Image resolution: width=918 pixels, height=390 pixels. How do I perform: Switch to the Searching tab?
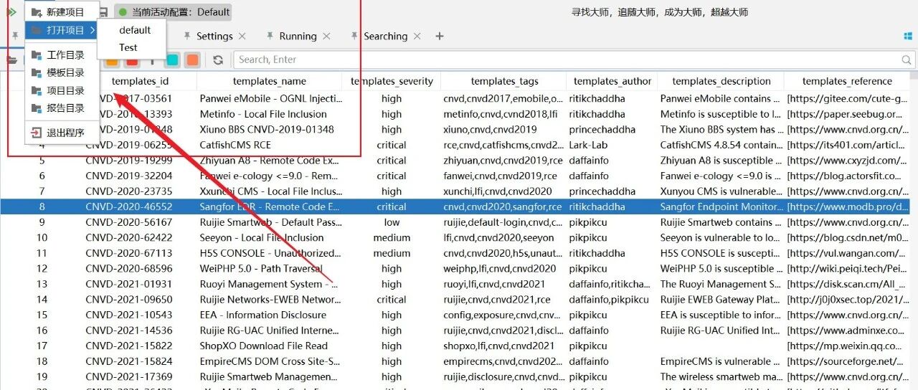(x=385, y=36)
